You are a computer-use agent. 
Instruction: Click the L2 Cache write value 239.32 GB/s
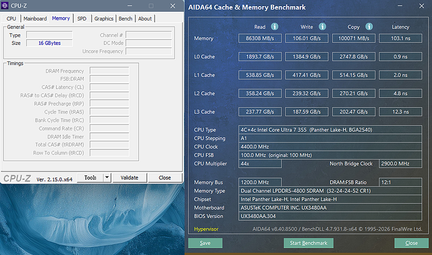pos(307,93)
